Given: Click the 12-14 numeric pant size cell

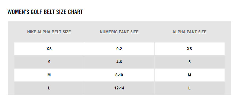Looking at the screenshot, I should point(119,88).
